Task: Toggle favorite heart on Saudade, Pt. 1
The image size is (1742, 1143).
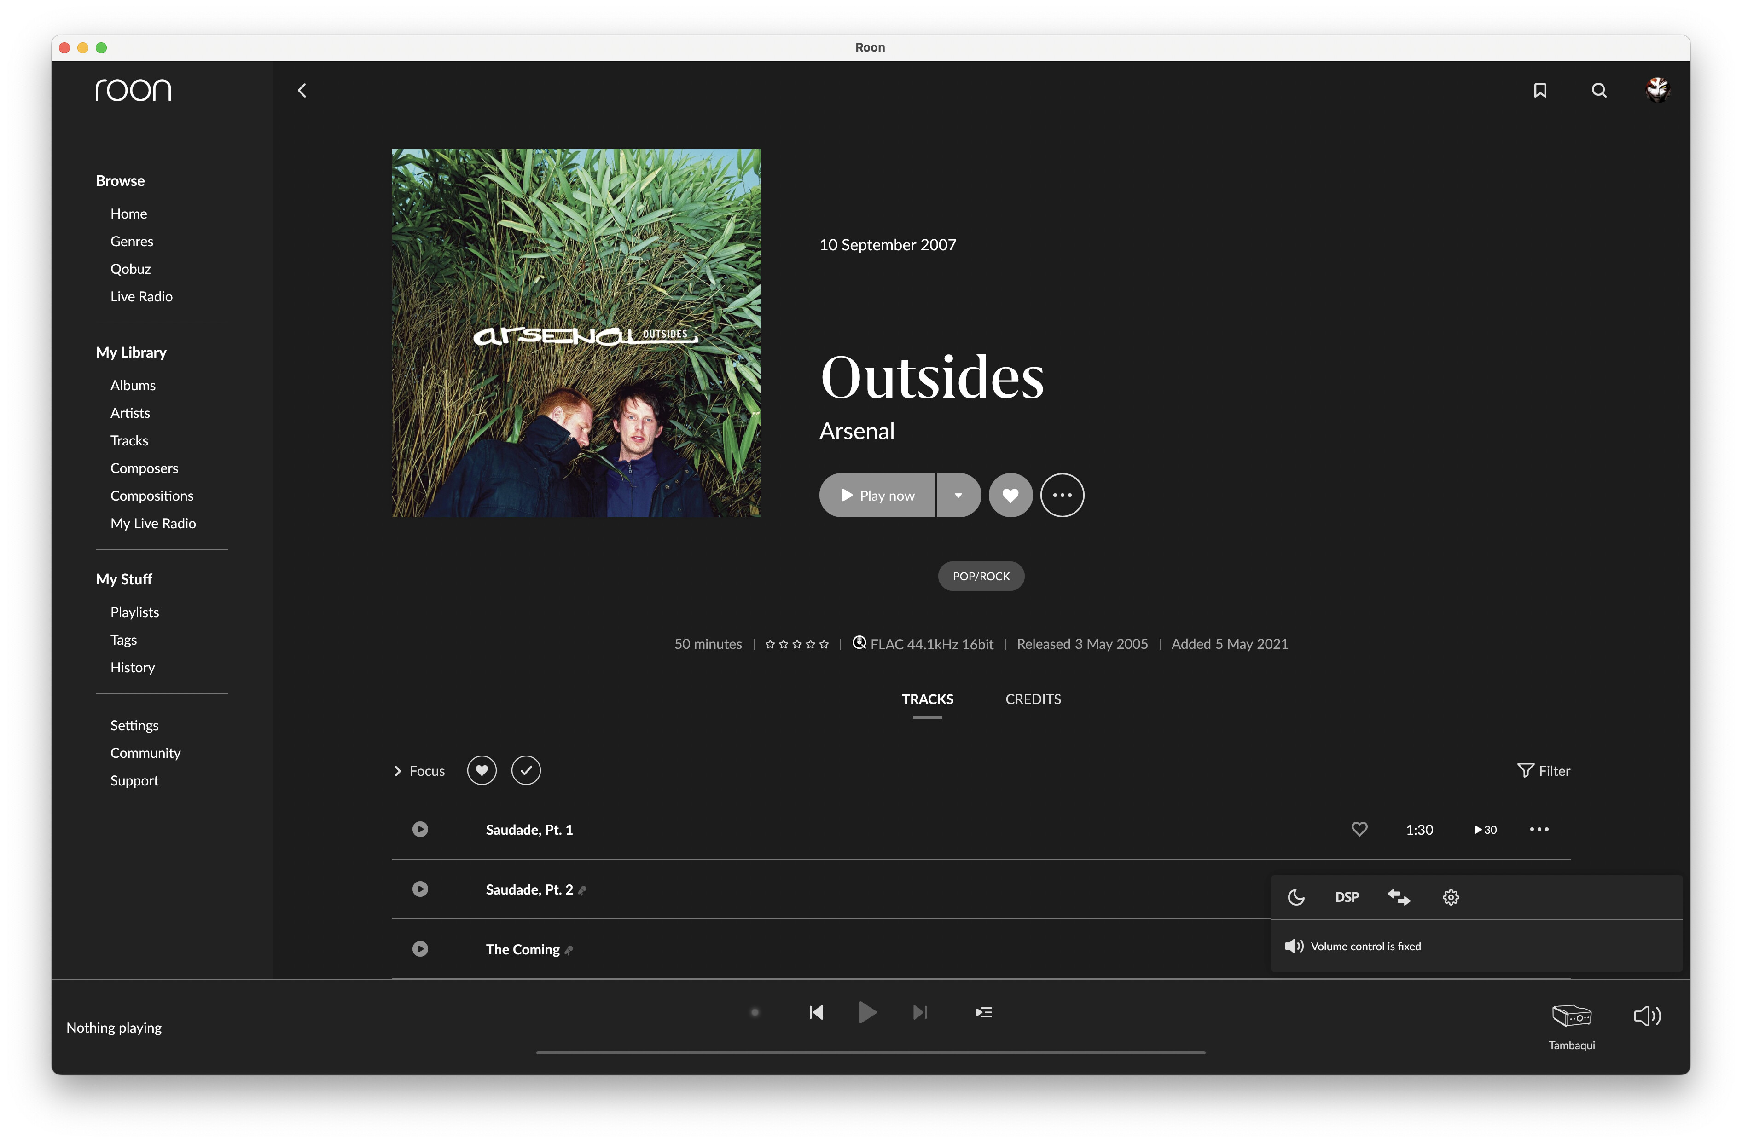Action: [x=1359, y=829]
